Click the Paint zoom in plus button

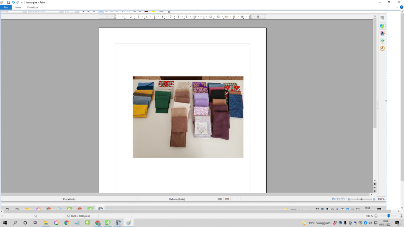click(401, 216)
